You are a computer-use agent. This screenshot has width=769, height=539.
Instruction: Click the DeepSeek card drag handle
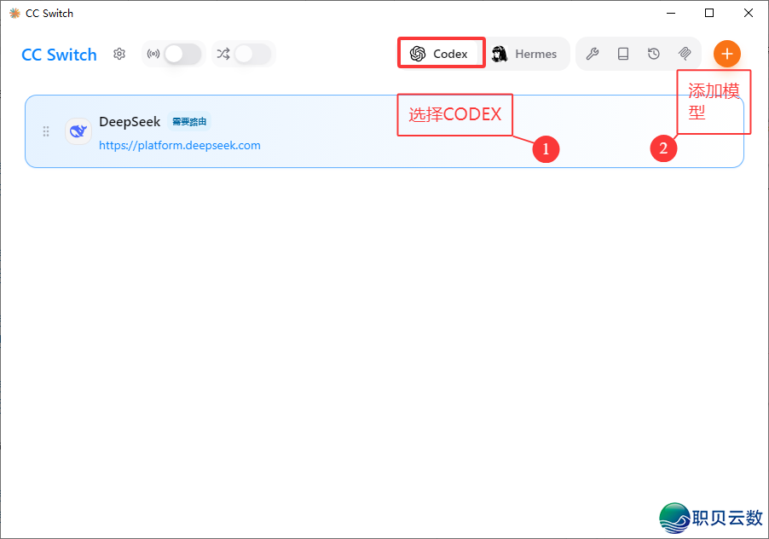(46, 131)
